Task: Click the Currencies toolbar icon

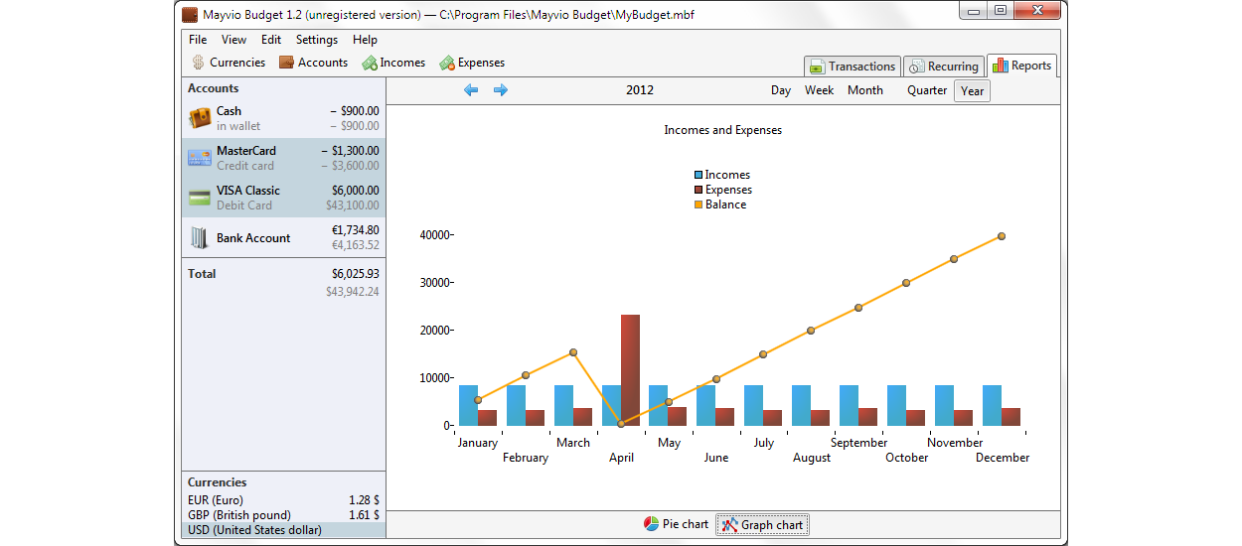Action: [x=199, y=63]
